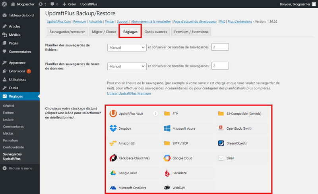This screenshot has height=194, width=318.
Task: Open Lecture settings submenu
Action: [8, 119]
